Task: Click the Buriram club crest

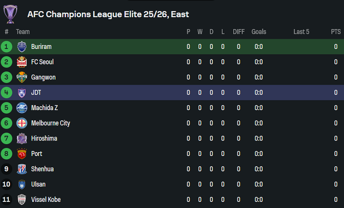Action: (x=22, y=47)
